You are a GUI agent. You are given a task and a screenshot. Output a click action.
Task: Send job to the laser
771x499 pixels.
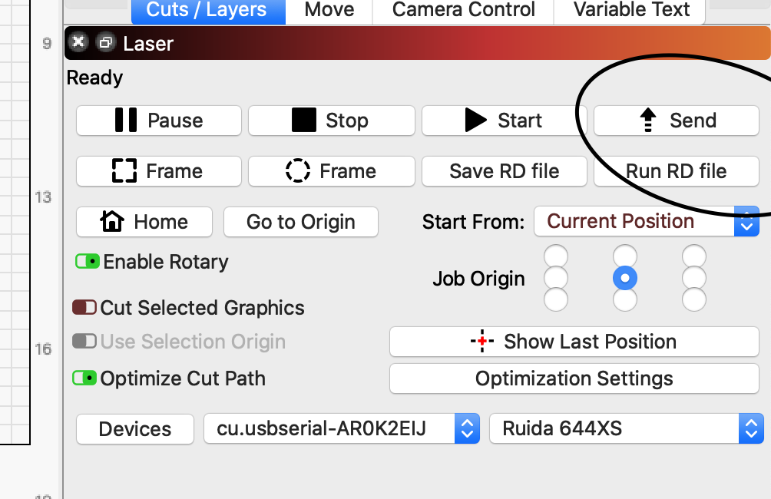coord(677,121)
